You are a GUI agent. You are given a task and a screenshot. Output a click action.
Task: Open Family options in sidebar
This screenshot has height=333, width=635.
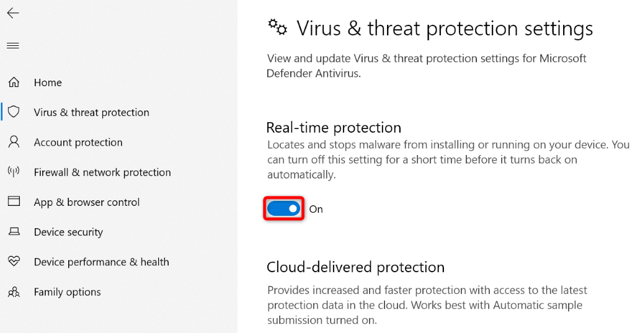coord(67,292)
